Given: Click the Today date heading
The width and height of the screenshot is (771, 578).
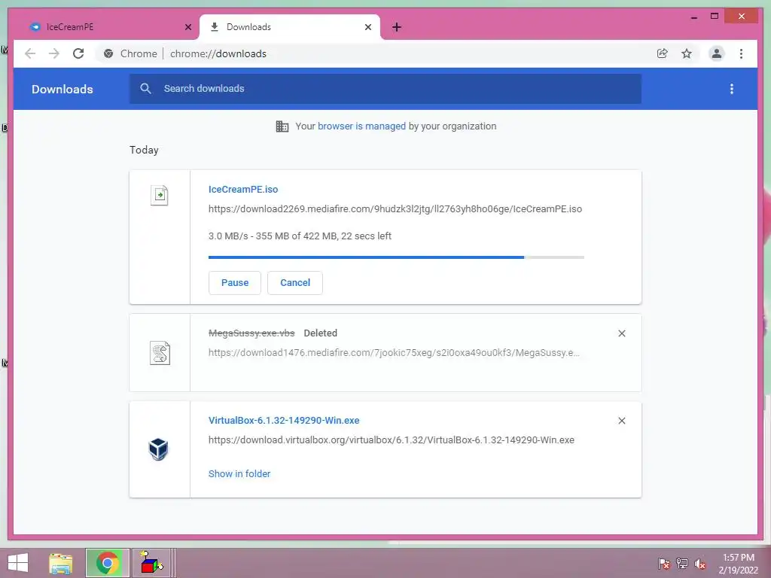Looking at the screenshot, I should (x=144, y=150).
